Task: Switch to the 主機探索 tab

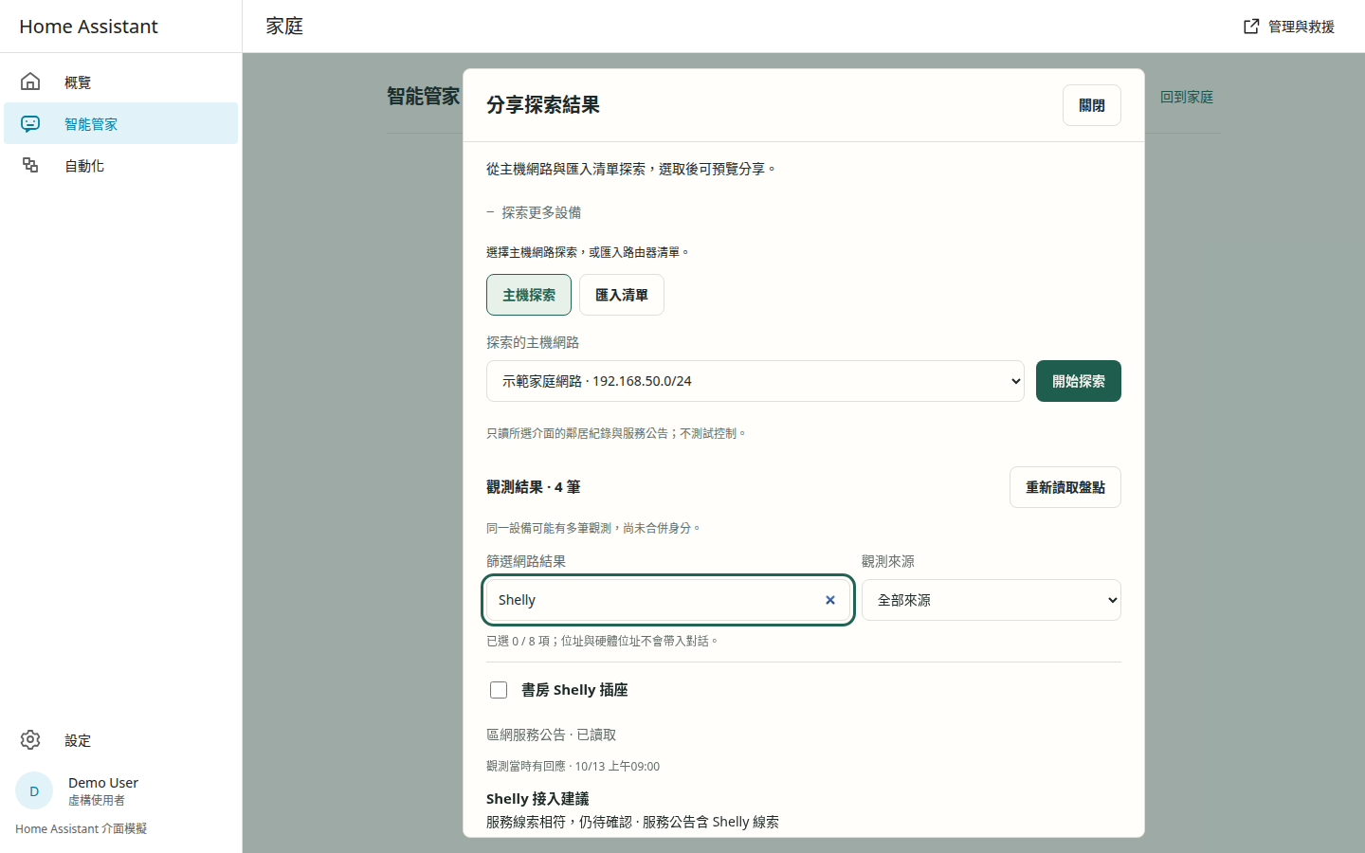Action: click(529, 295)
